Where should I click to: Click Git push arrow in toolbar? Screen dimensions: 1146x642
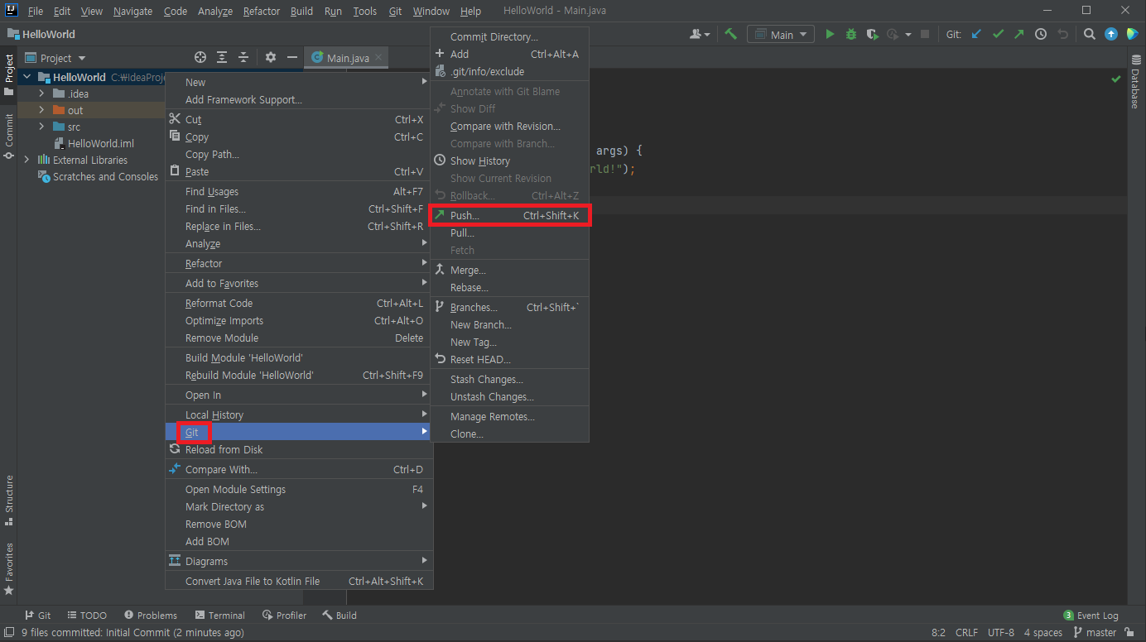tap(1018, 34)
